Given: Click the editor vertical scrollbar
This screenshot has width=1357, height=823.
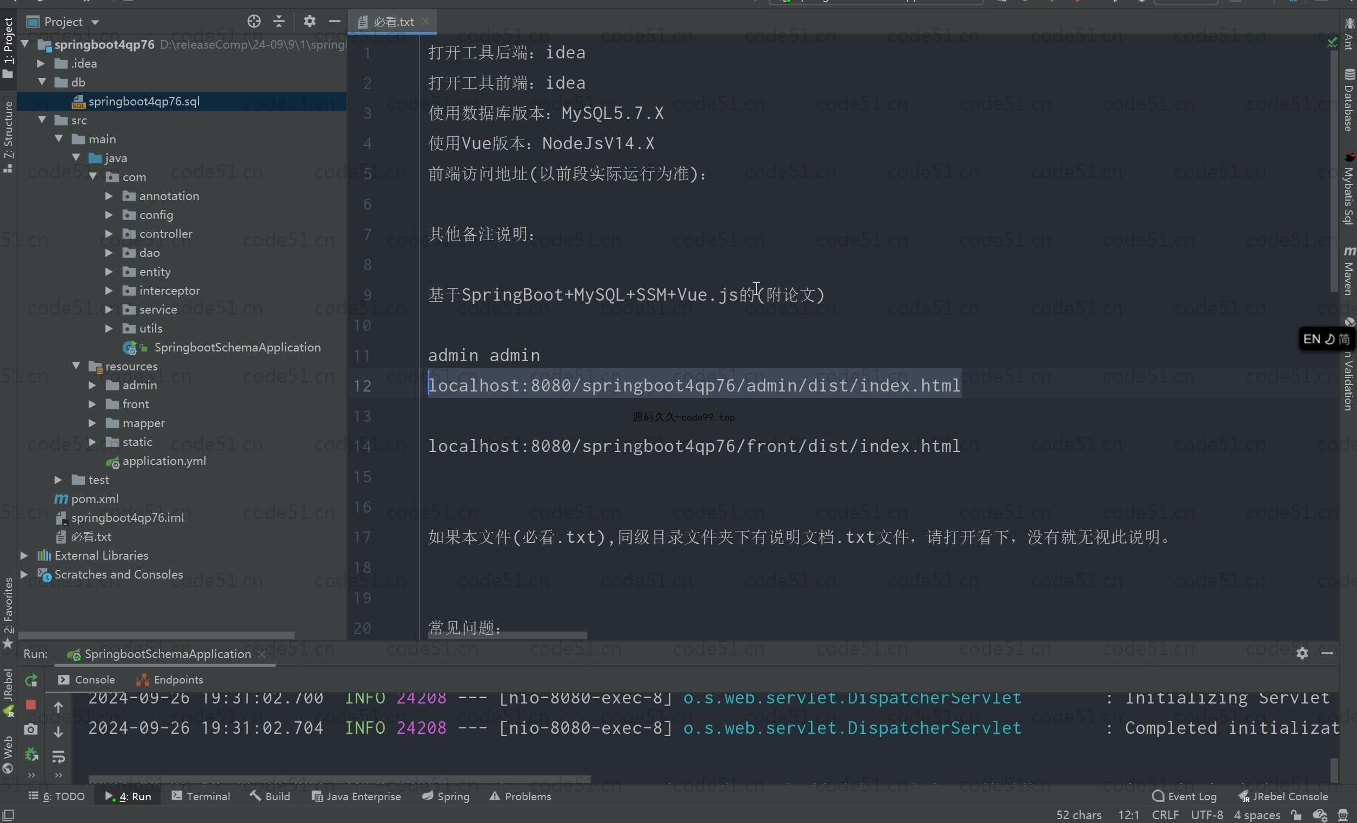Looking at the screenshot, I should (1333, 171).
